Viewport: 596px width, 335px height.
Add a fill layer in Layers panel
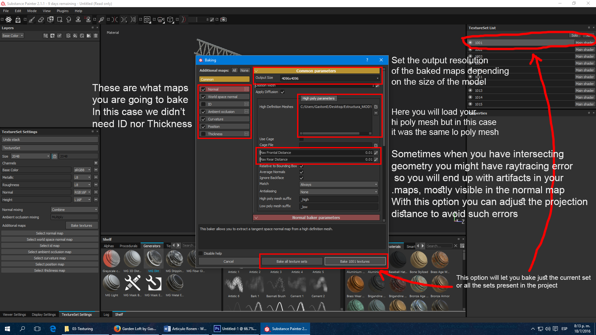(75, 36)
